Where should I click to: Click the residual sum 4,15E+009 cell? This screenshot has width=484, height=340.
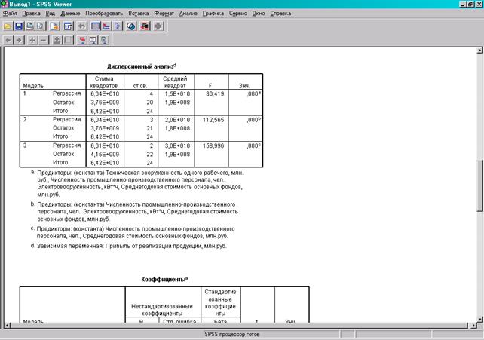[105, 154]
